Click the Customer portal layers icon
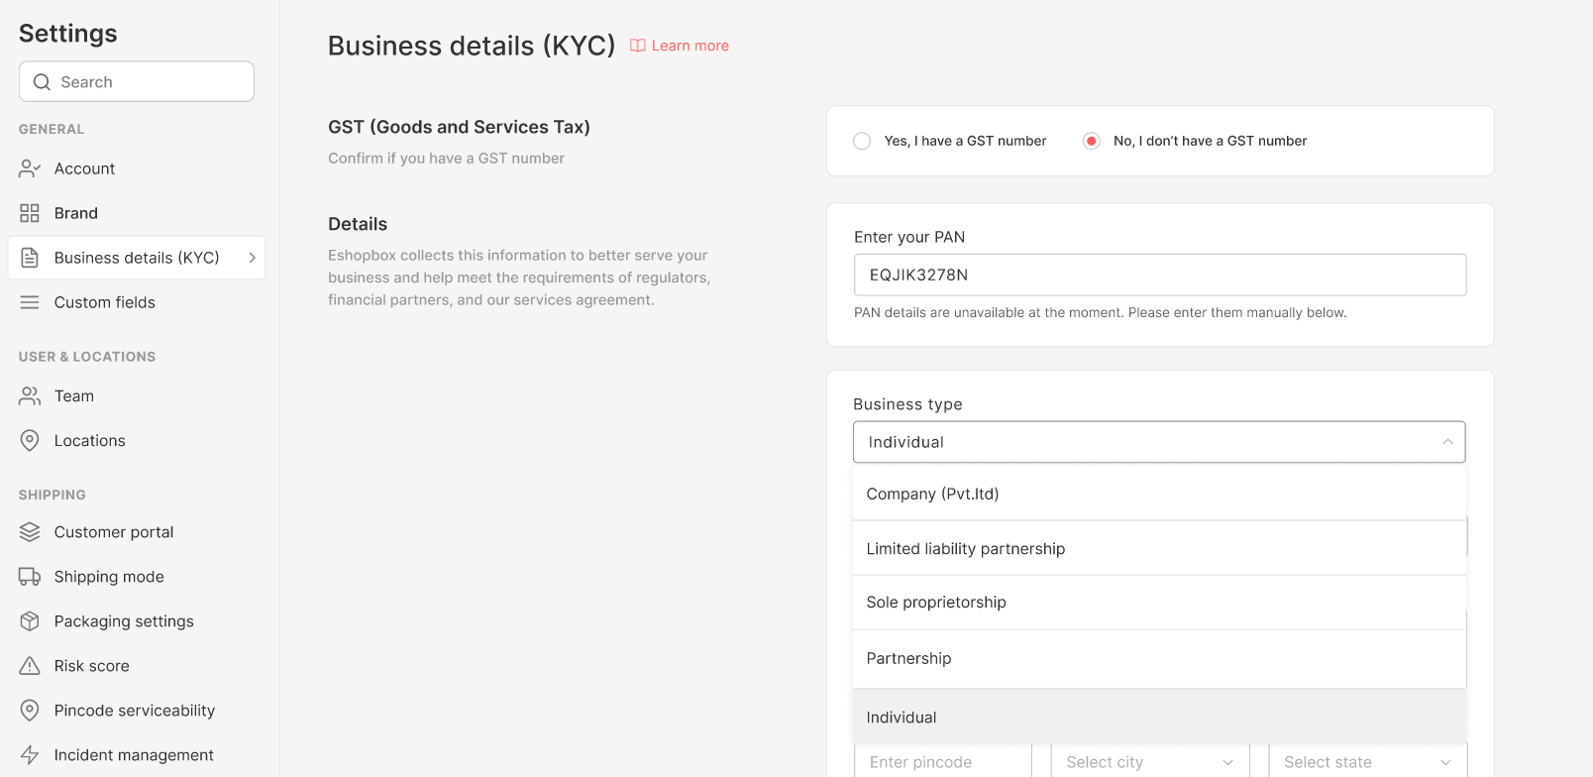The image size is (1593, 777). point(30,532)
